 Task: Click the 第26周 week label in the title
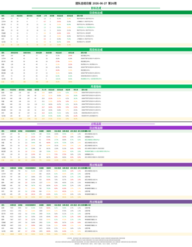click(112, 3)
